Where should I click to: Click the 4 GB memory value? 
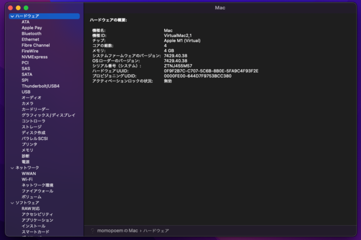[169, 51]
